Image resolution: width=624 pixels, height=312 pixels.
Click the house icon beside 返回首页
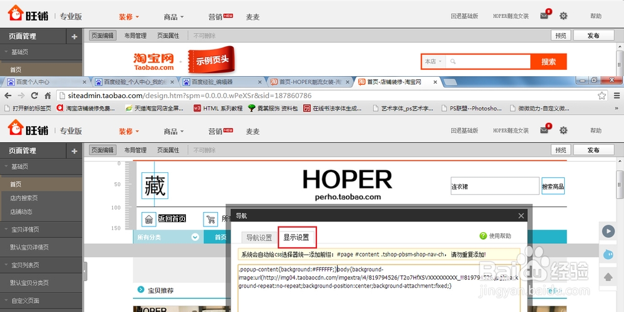tap(149, 219)
